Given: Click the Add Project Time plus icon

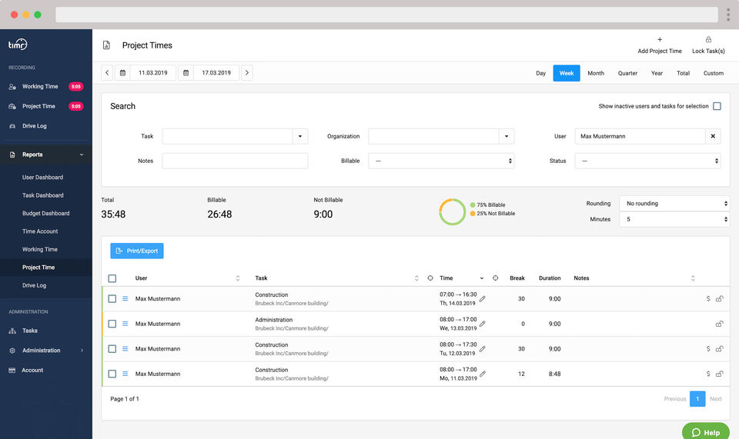Looking at the screenshot, I should point(660,40).
